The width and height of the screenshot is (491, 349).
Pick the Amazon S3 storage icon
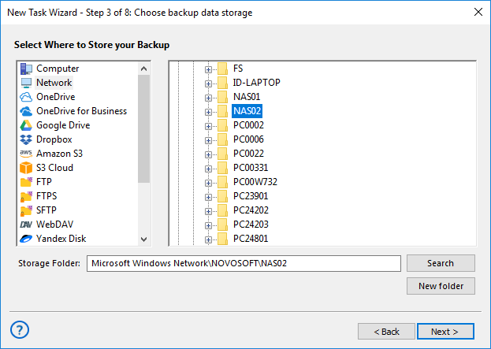[x=26, y=154]
